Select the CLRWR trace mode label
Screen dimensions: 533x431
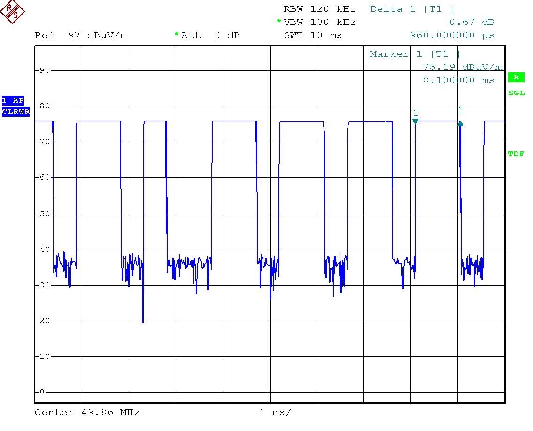click(15, 112)
